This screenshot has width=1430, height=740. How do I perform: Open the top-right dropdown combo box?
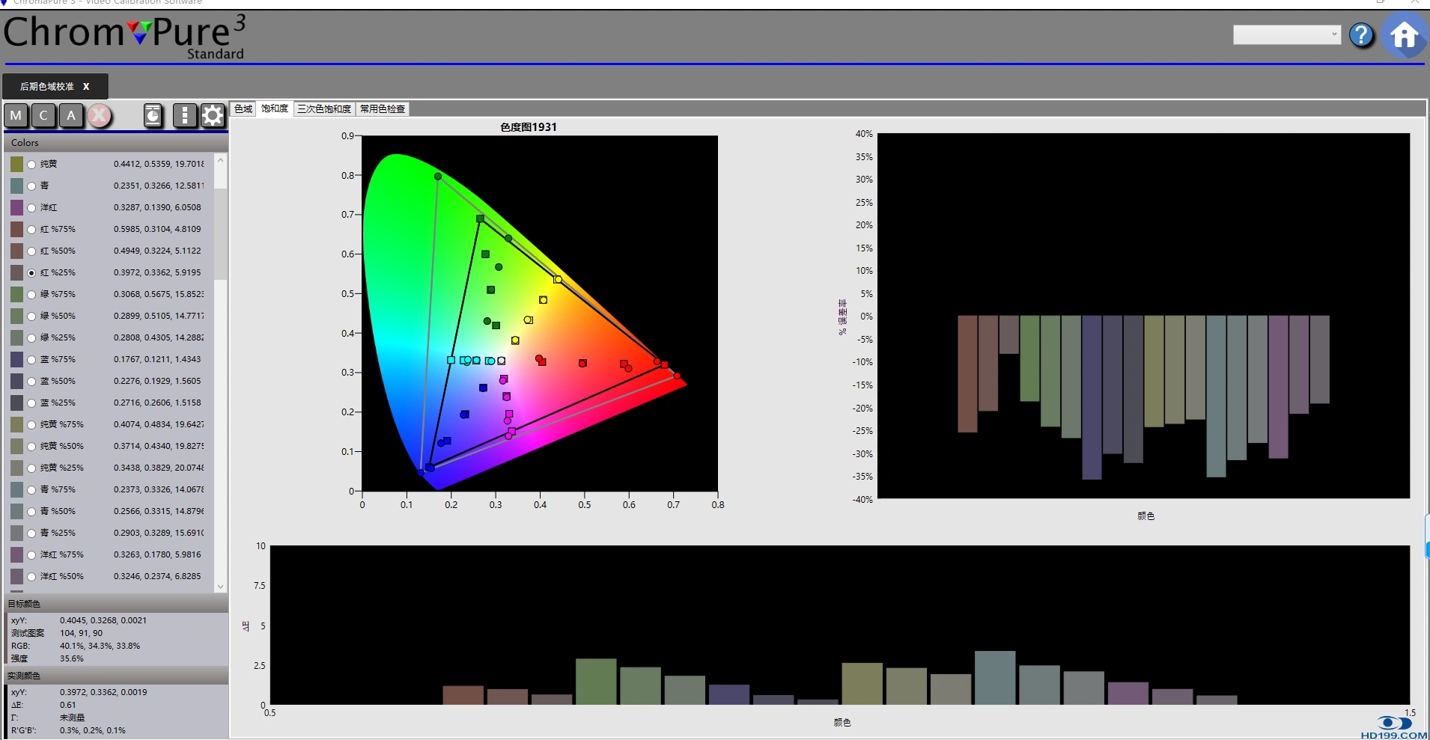(x=1286, y=34)
